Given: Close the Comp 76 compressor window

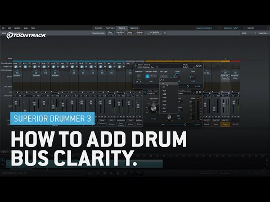Looking at the screenshot, I should (x=200, y=92).
